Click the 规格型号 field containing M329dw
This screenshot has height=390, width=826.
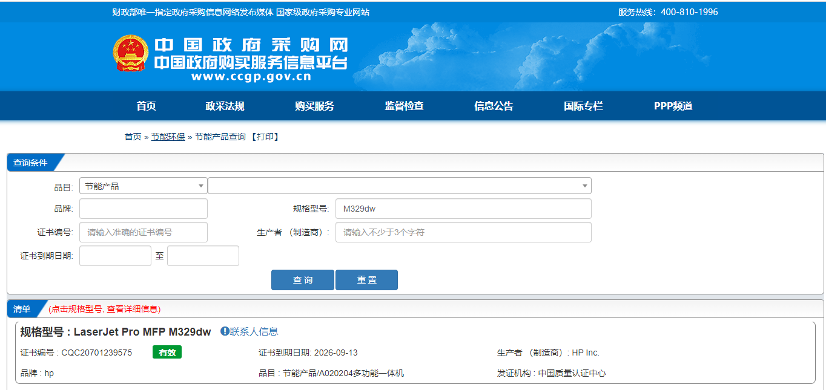coord(463,208)
